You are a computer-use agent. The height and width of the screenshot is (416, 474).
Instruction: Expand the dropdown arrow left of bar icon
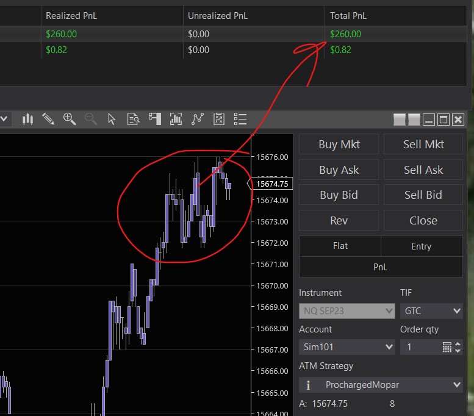click(x=4, y=119)
